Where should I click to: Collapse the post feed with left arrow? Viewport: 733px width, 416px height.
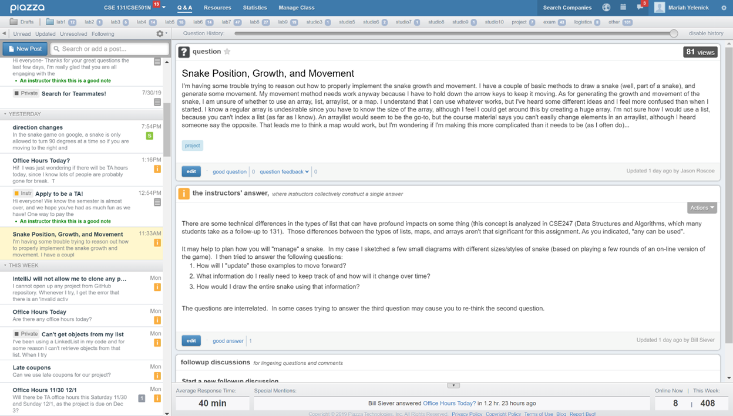point(4,33)
